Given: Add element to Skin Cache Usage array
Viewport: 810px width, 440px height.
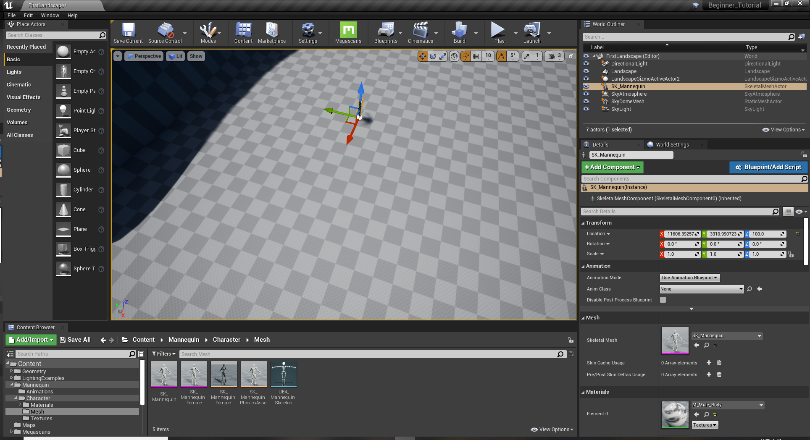Looking at the screenshot, I should click(709, 363).
